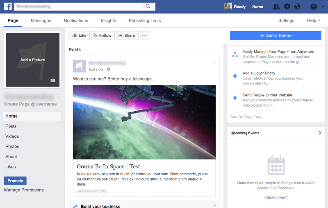Click the camera icon on profile picture
The width and height of the screenshot is (328, 208).
point(52,81)
